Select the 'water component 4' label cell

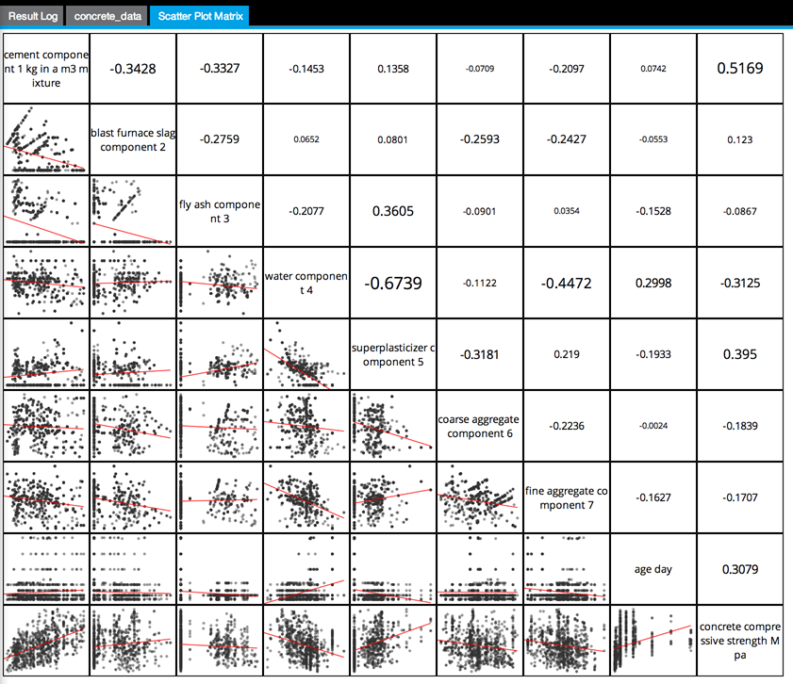tap(306, 283)
